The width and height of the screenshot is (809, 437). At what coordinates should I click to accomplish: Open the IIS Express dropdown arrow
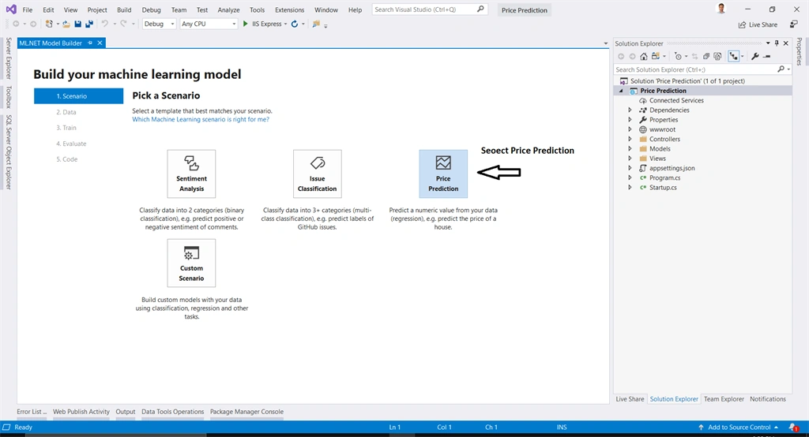coord(285,24)
